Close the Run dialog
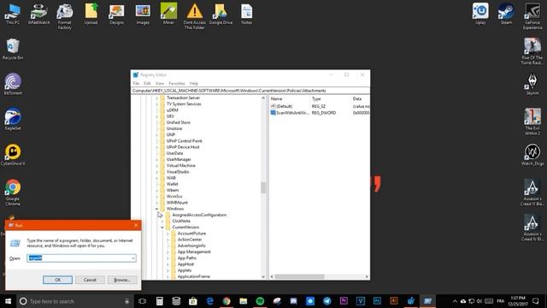Image resolution: width=547 pixels, height=308 pixels. (136, 225)
